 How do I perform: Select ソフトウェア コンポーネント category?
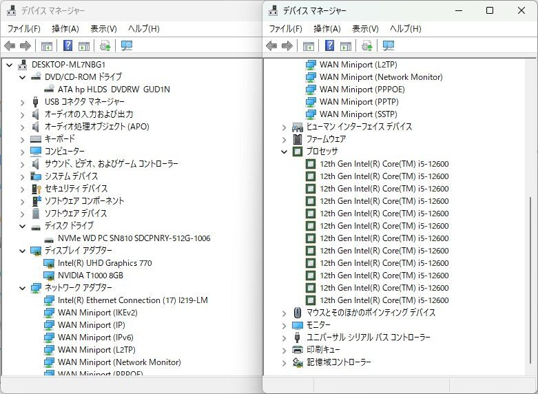(x=85, y=201)
